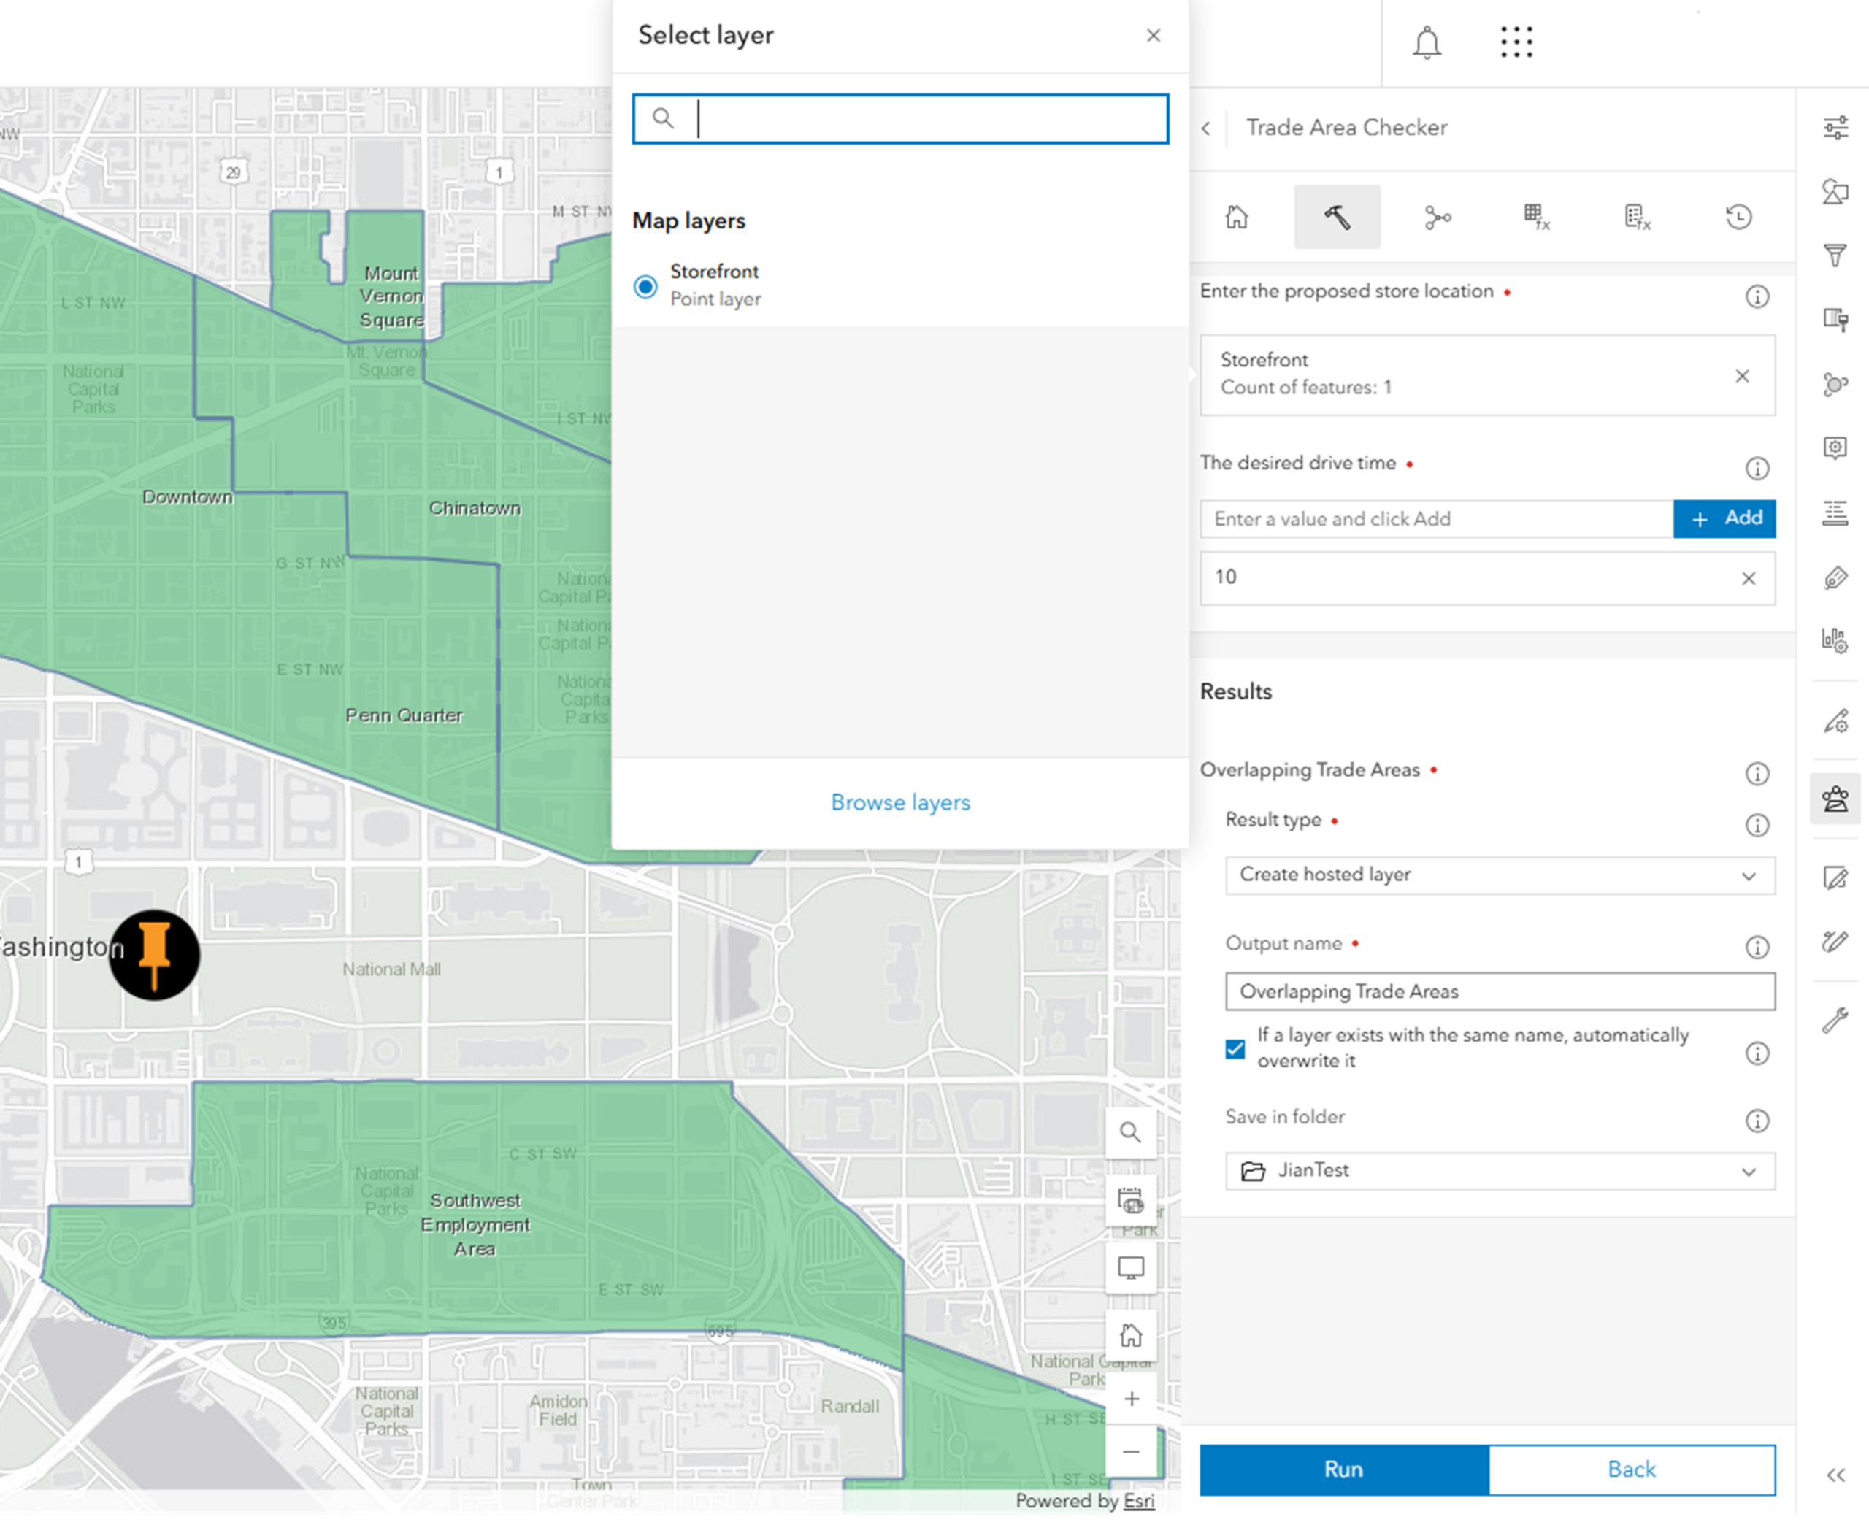Collapse the right sidebar with double chevron
1869x1525 pixels.
tap(1835, 1475)
